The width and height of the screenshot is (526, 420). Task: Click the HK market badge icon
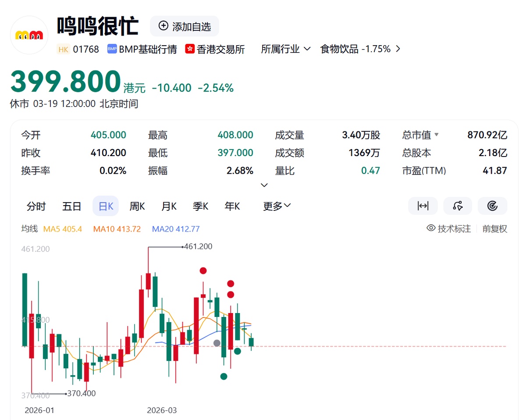click(x=64, y=49)
